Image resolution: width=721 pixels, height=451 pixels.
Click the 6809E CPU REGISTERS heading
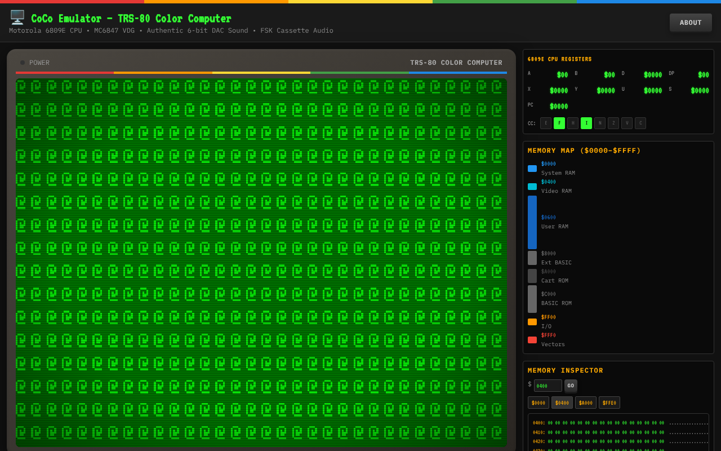(x=560, y=59)
